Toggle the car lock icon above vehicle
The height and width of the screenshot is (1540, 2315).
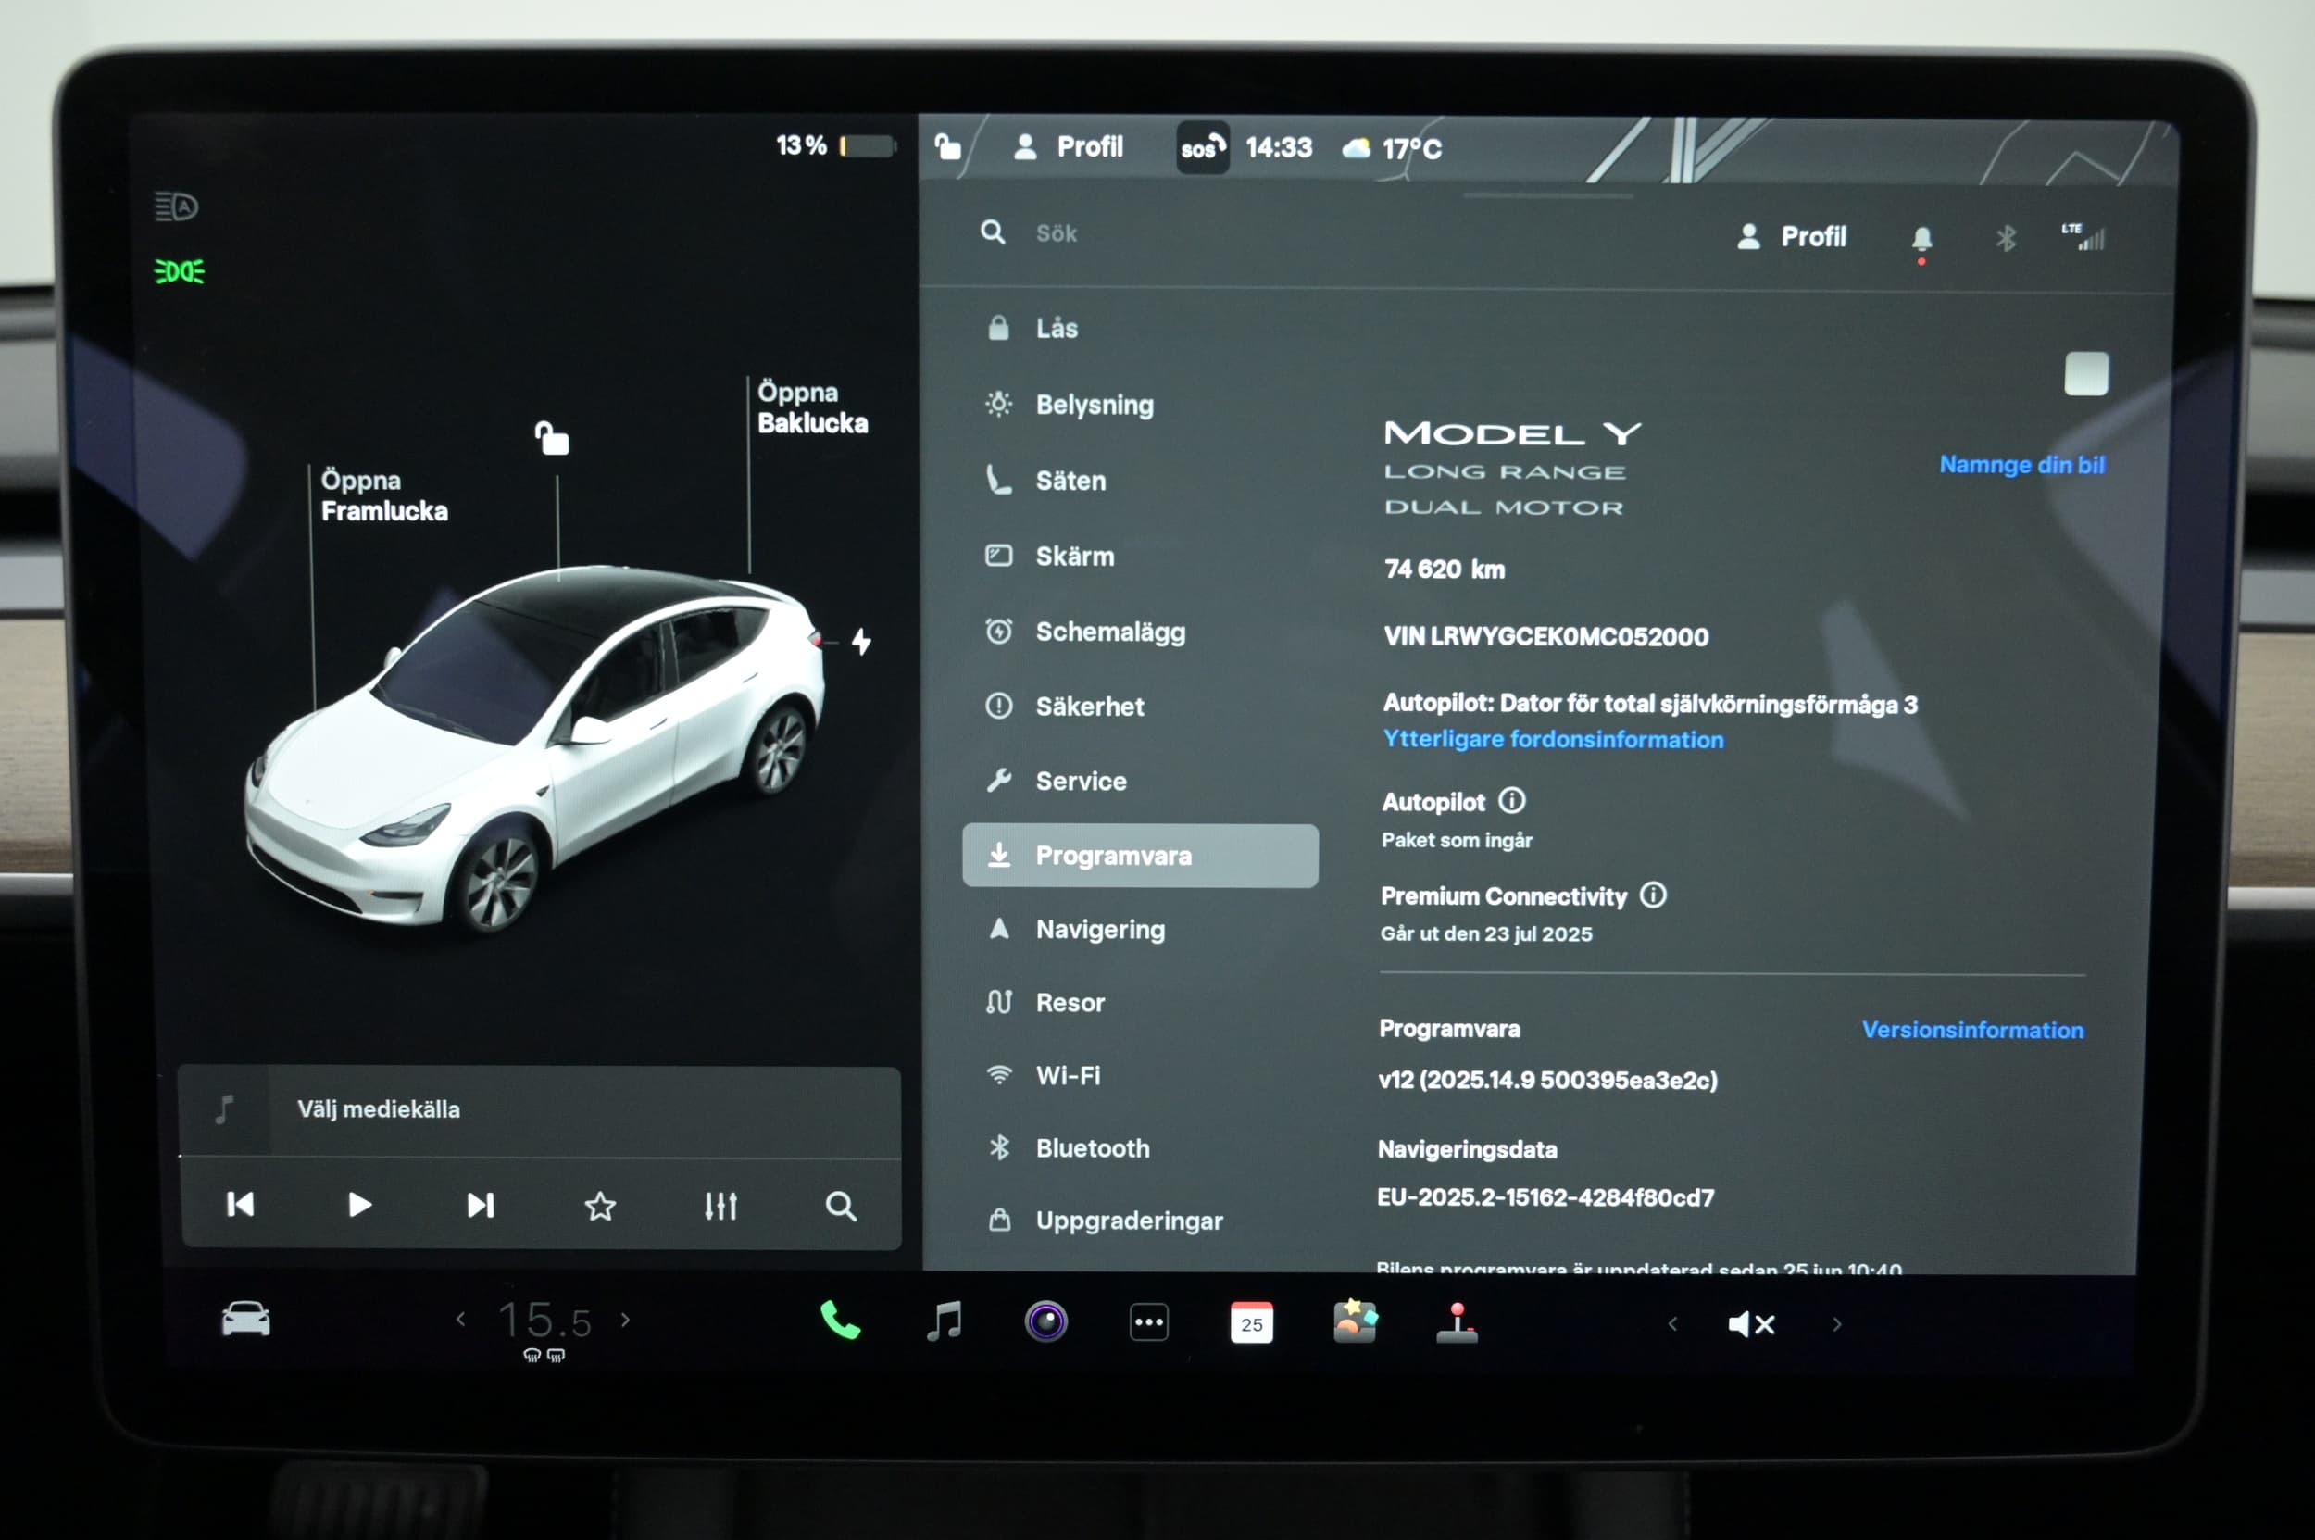click(552, 438)
